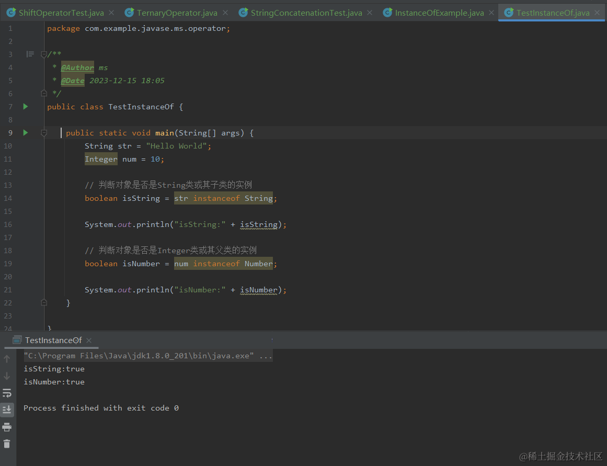Click the 'isString:true' console output line
The height and width of the screenshot is (466, 607).
tap(54, 369)
